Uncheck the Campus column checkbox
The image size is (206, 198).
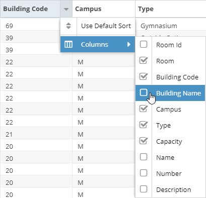click(x=144, y=109)
